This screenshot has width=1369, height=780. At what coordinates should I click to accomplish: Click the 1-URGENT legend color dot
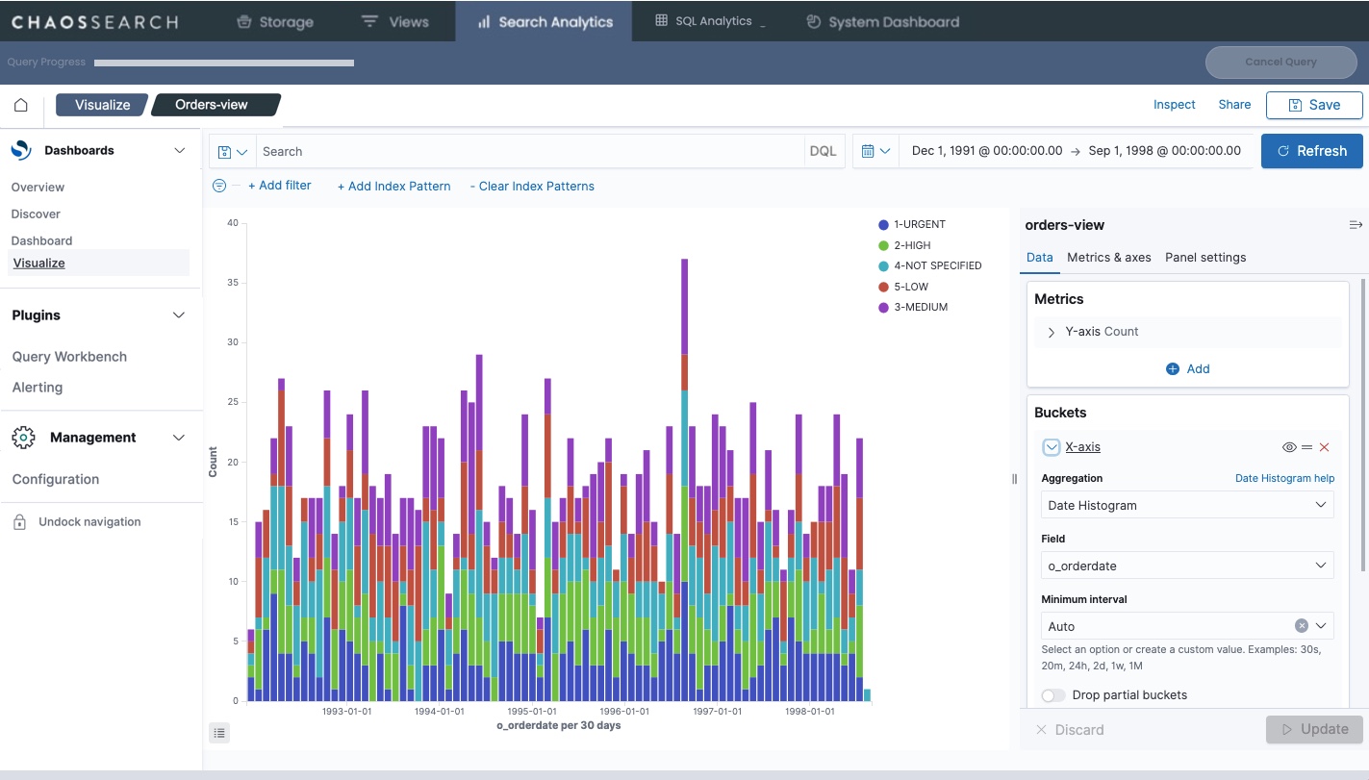click(x=883, y=225)
